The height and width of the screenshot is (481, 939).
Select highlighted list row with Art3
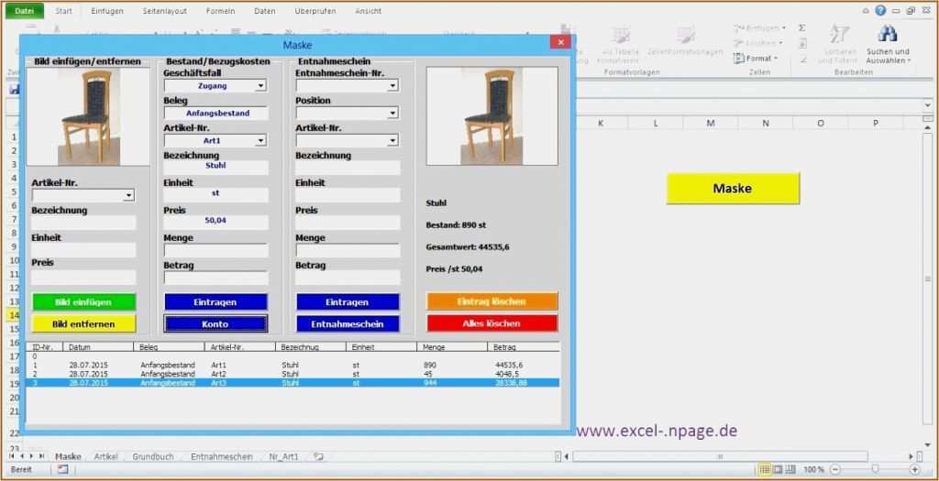[293, 383]
